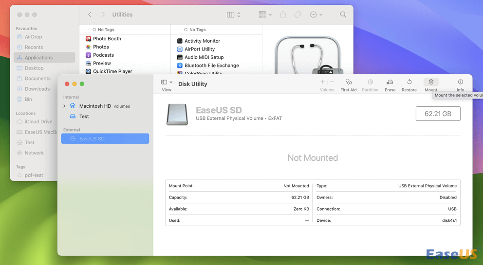This screenshot has height=265, width=483.
Task: Open the Info panel in Disk Utility
Action: tap(460, 83)
